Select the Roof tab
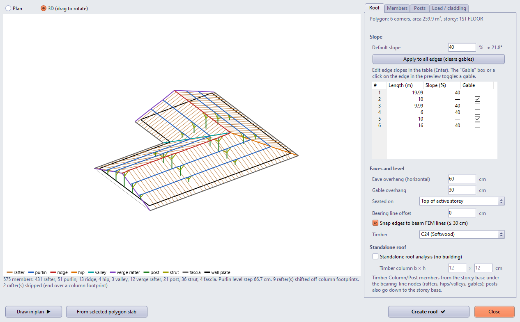Image resolution: width=520 pixels, height=322 pixels. click(375, 8)
